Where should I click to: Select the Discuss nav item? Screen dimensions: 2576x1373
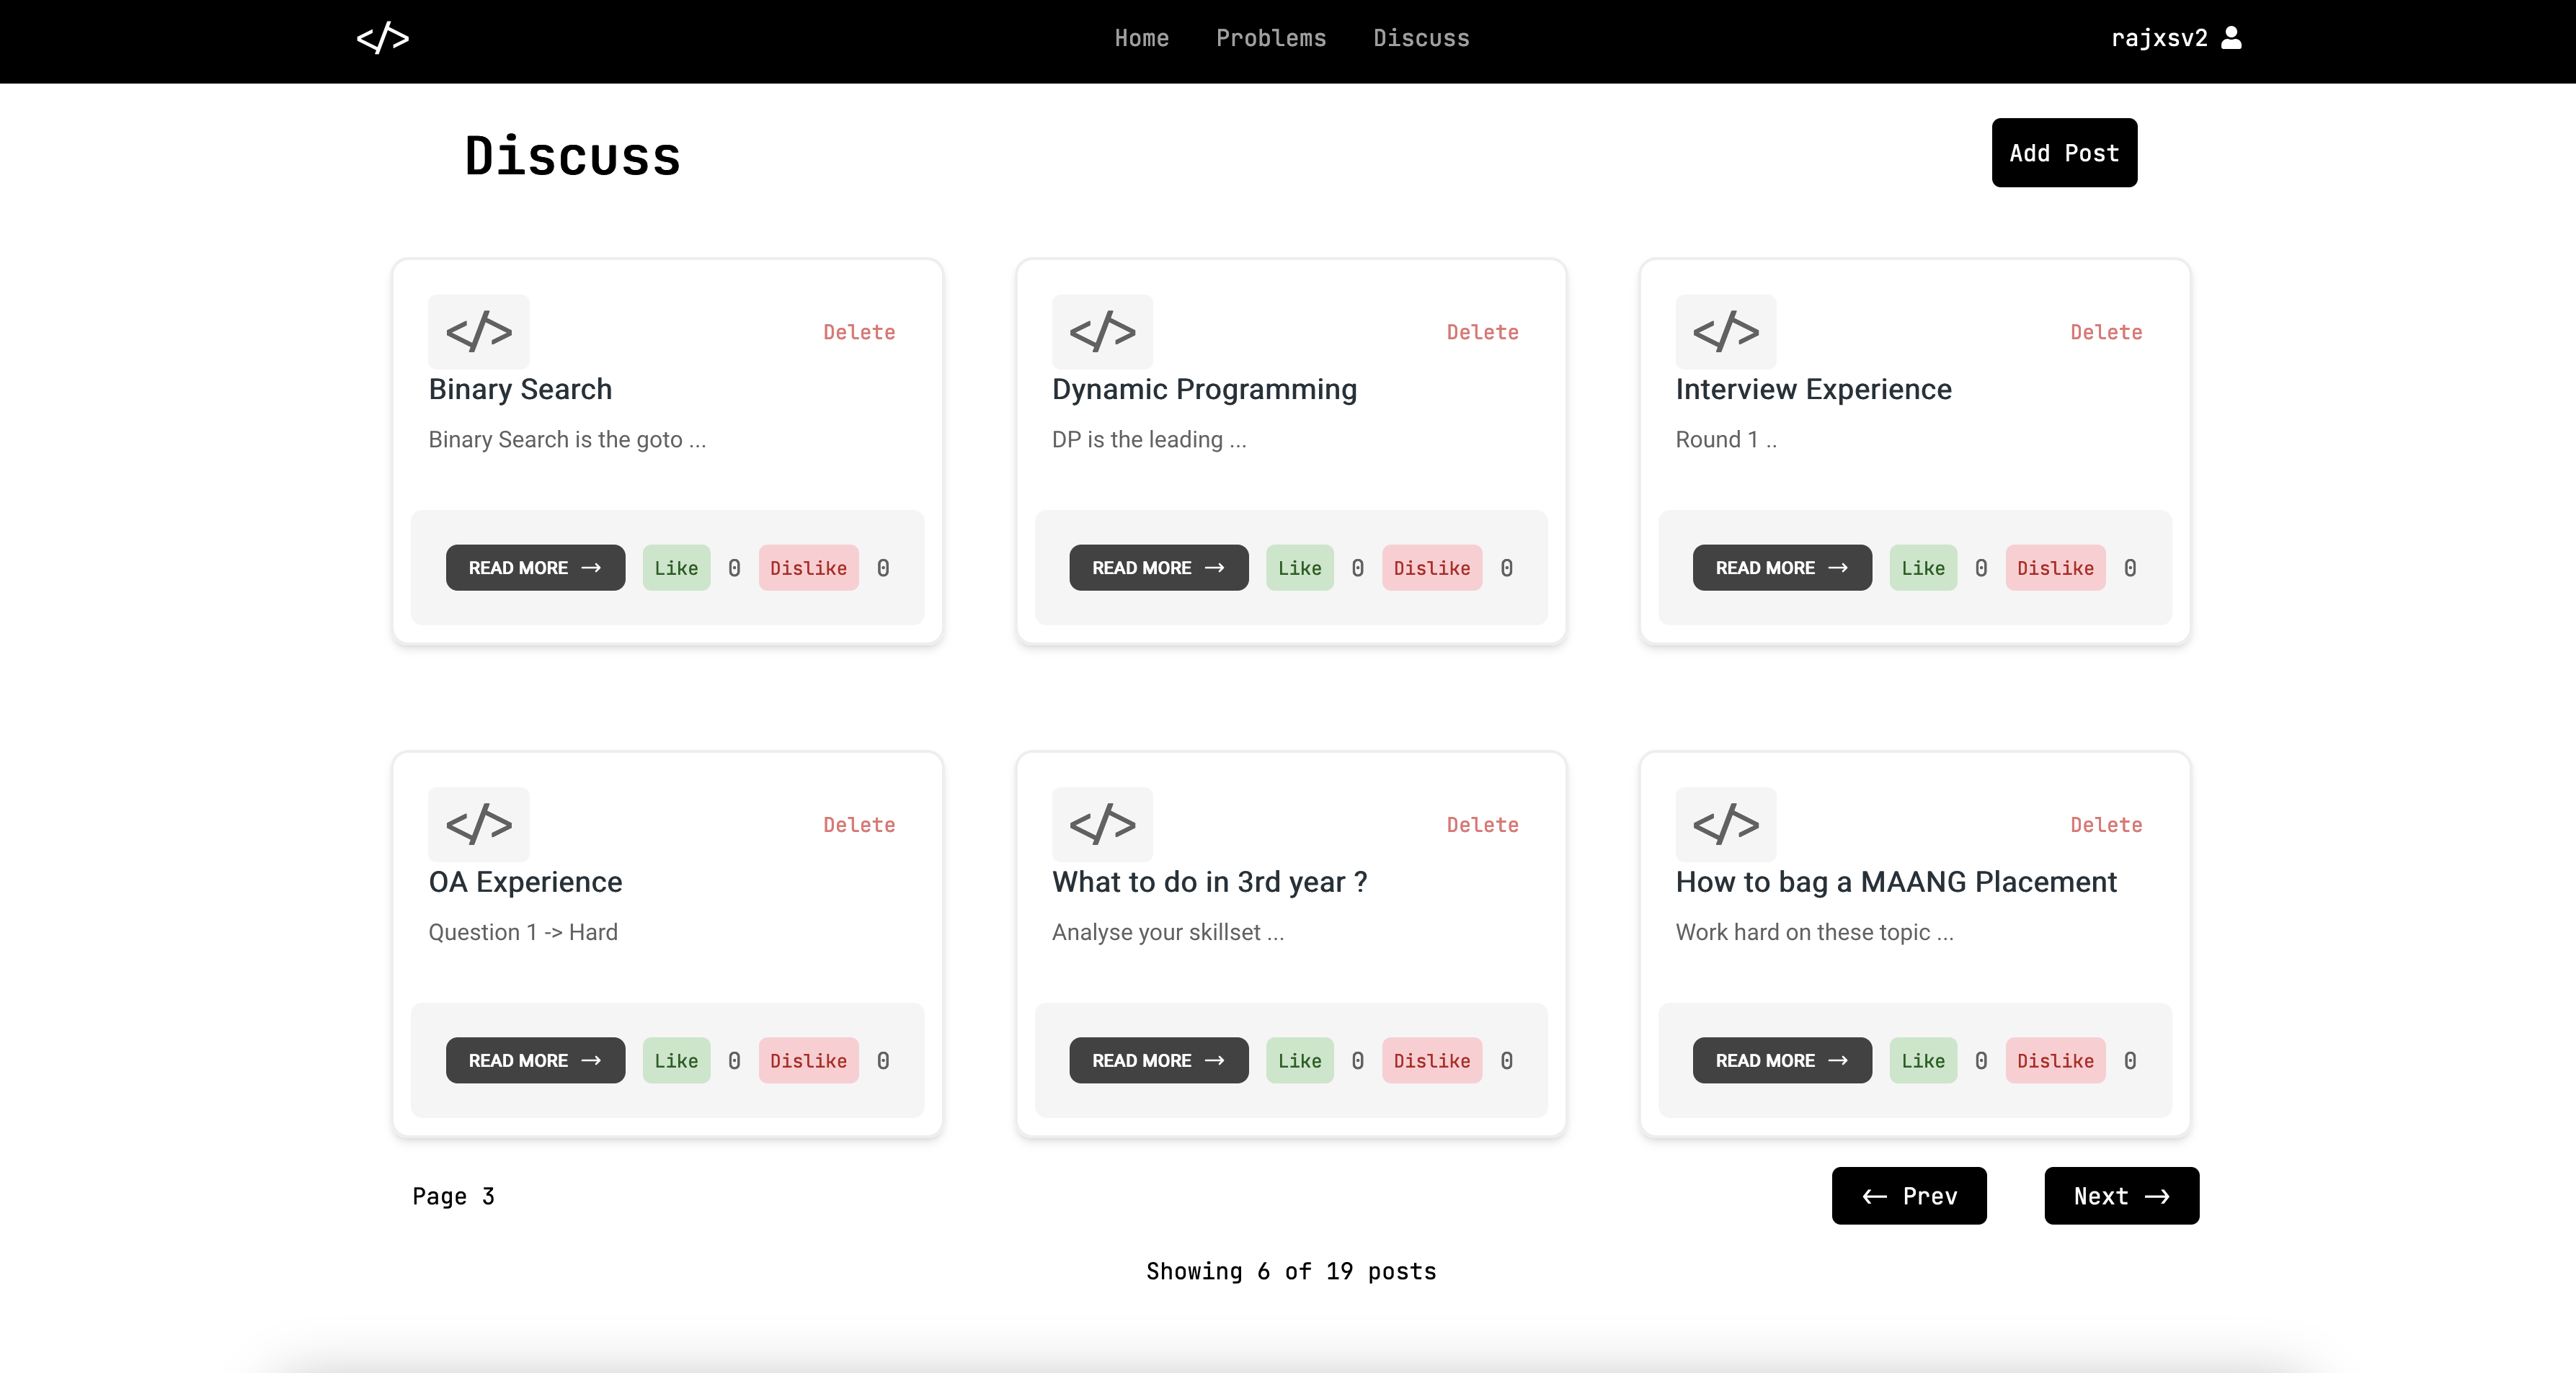(x=1420, y=38)
